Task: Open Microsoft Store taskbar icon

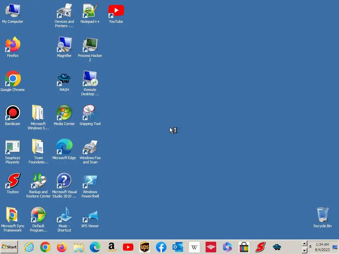Action: [244, 247]
